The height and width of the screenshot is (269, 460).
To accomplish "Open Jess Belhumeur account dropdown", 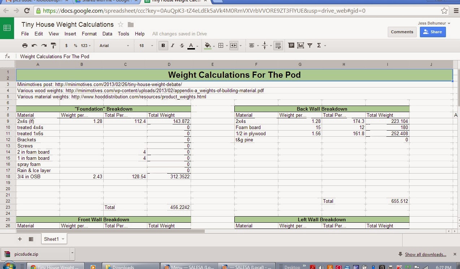I will (434, 23).
